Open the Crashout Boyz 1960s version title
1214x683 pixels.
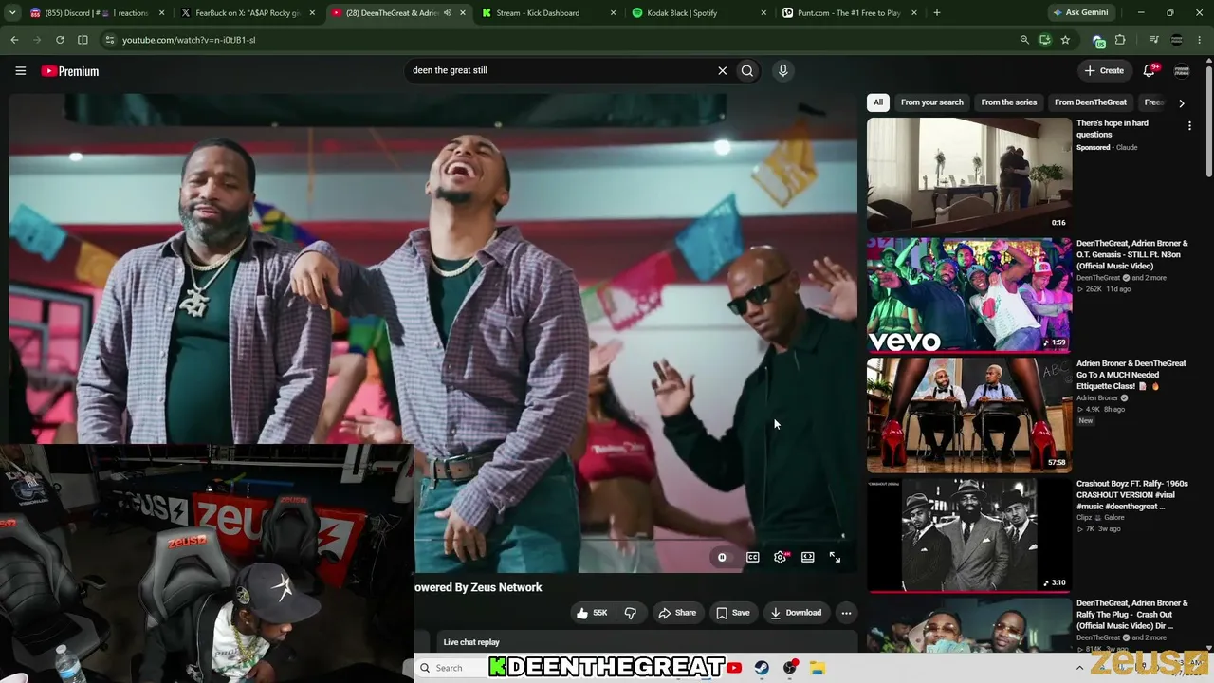[x=1132, y=495]
